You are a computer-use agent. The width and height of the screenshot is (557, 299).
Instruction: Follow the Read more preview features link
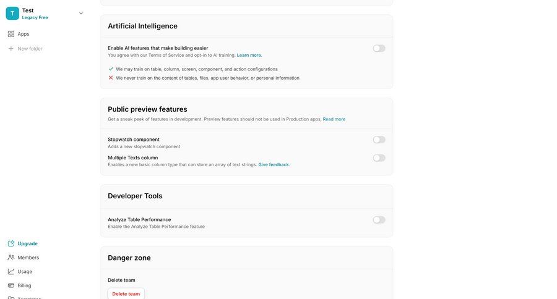(x=334, y=119)
